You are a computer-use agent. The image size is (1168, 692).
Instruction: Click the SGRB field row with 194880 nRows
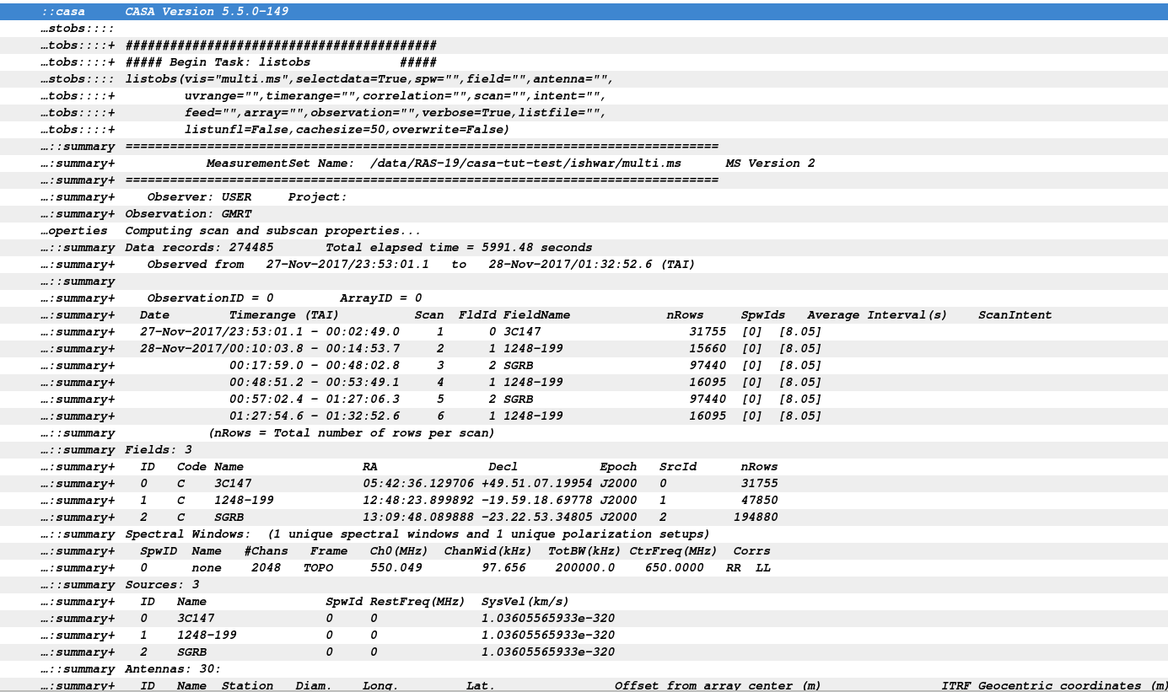coord(584,518)
